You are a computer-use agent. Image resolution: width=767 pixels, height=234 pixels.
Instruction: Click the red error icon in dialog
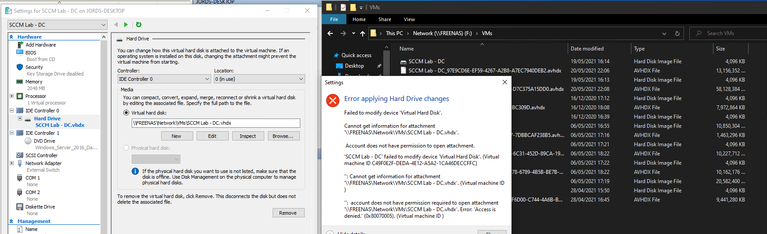333,101
